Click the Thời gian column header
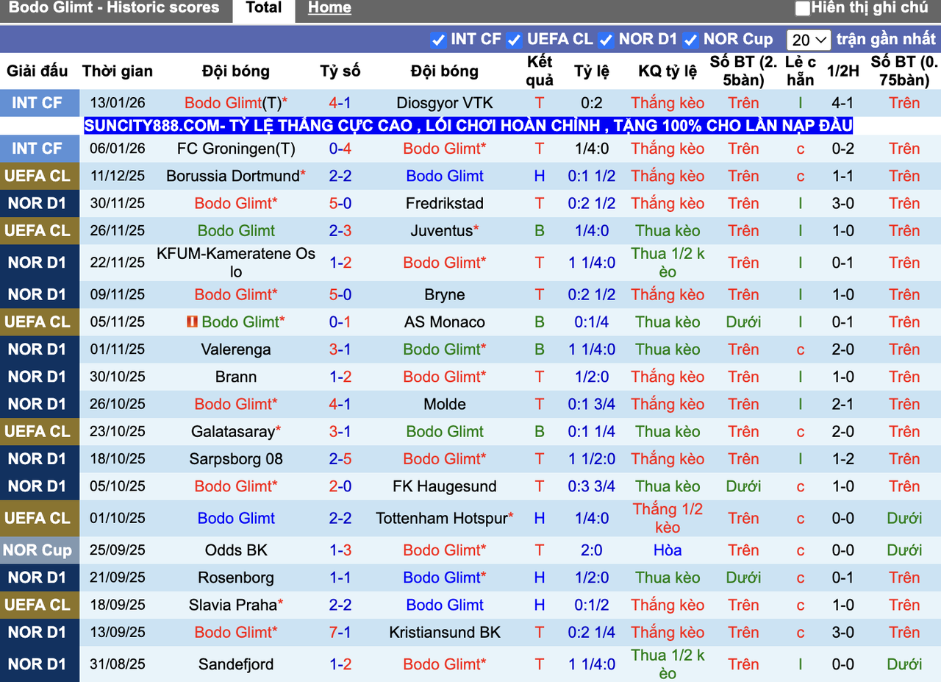The height and width of the screenshot is (682, 941). pyautogui.click(x=118, y=71)
